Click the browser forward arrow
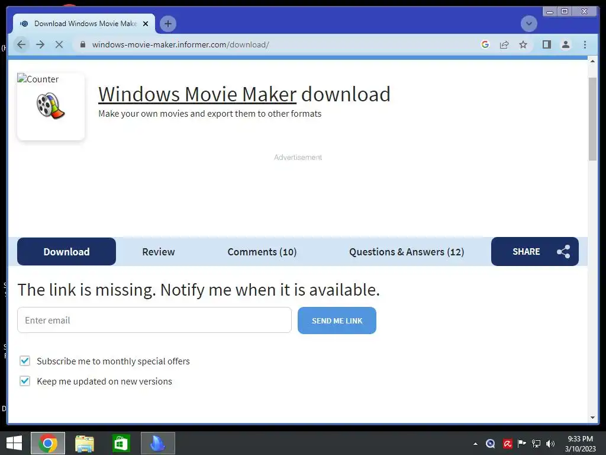Viewport: 606px width, 455px height. click(x=40, y=44)
